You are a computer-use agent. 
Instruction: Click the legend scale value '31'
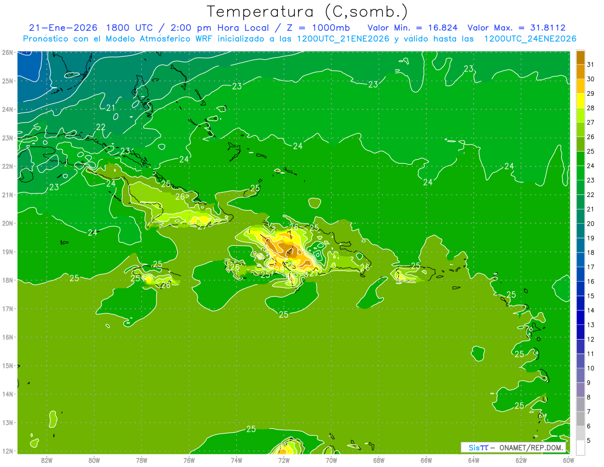tap(590, 64)
